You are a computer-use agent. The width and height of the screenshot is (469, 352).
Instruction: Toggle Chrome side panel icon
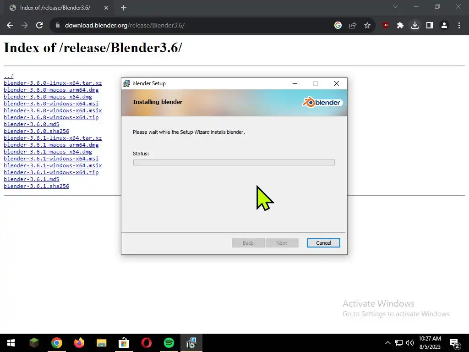pos(430,26)
